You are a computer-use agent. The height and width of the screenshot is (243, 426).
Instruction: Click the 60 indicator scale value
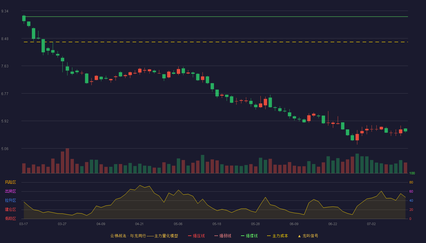click(411, 191)
